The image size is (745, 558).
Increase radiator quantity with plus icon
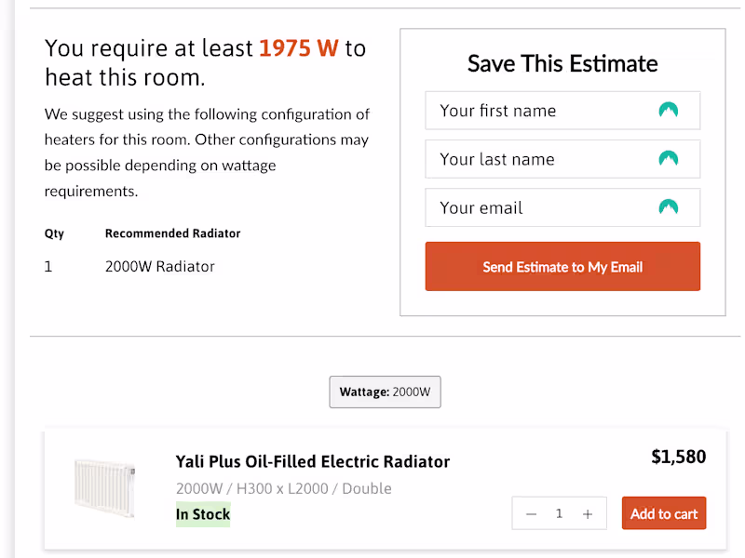pyautogui.click(x=588, y=514)
